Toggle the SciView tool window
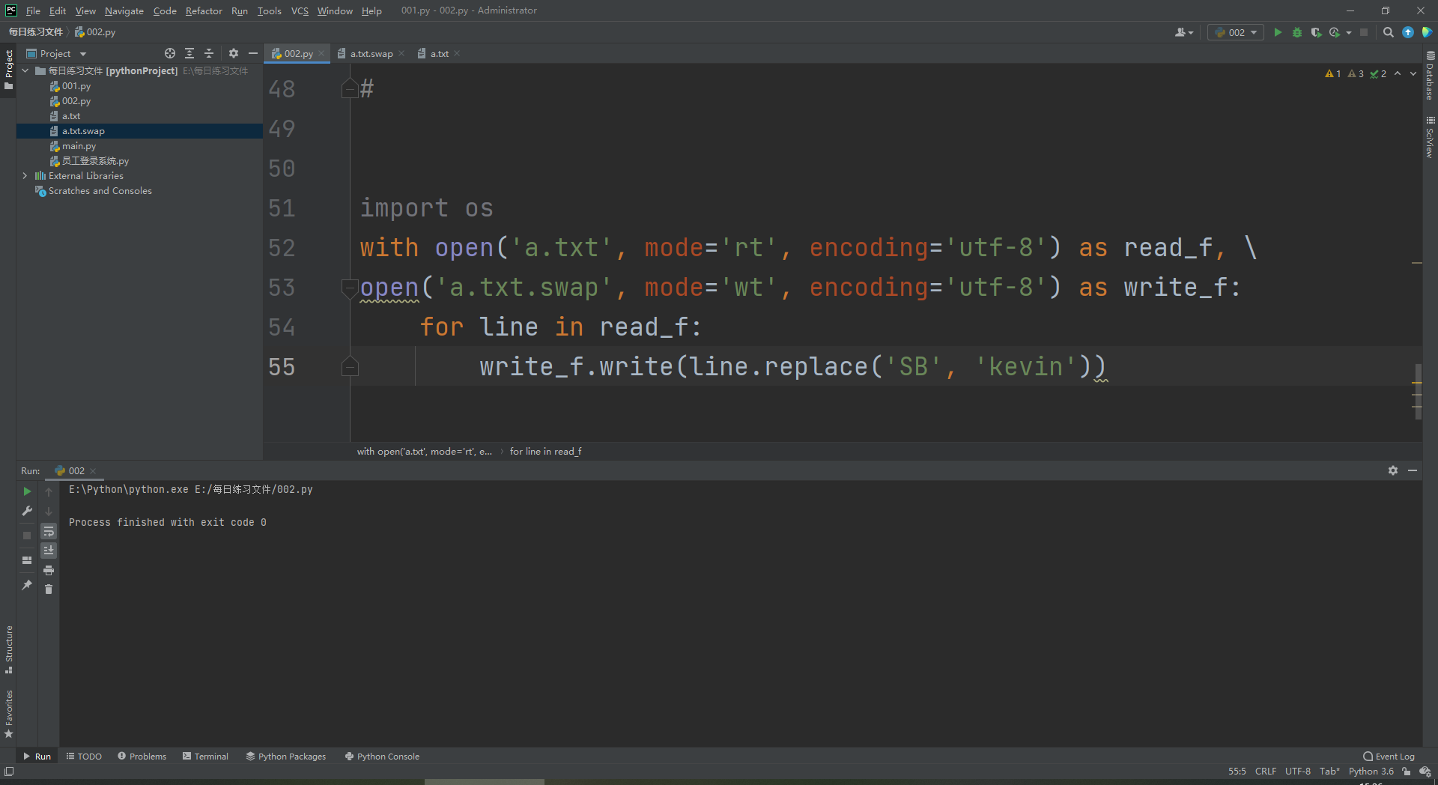 click(1430, 136)
